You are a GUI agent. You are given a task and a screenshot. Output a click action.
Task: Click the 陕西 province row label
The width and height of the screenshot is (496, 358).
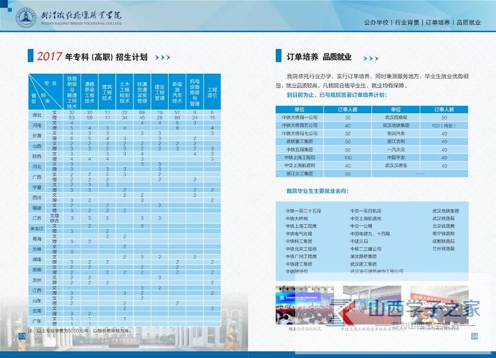37,156
